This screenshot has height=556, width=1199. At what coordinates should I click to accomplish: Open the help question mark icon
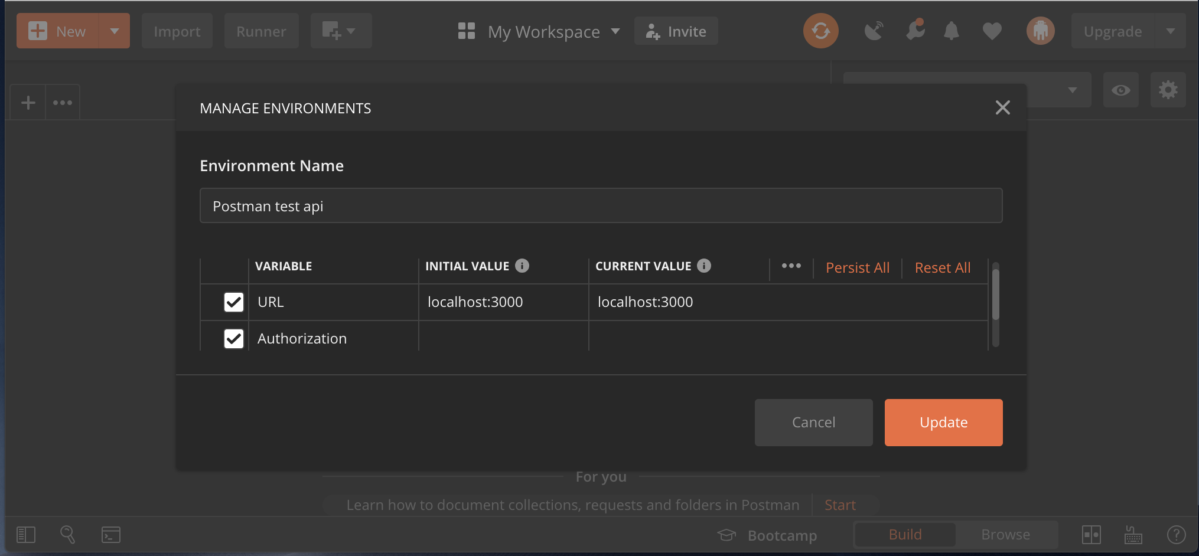(1177, 535)
